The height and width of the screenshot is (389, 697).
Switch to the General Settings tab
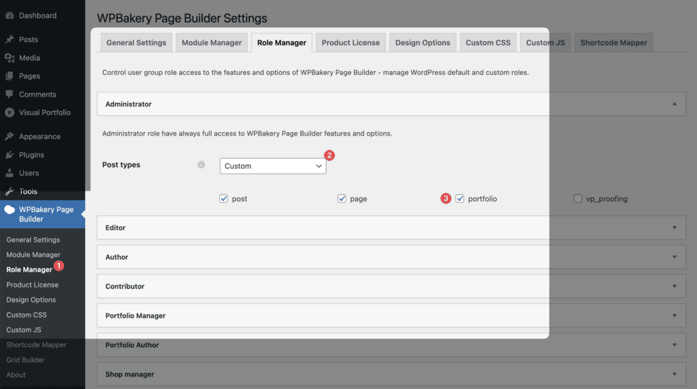(136, 43)
